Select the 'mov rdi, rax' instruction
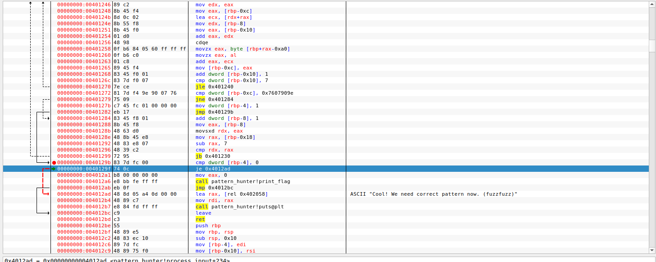 [215, 200]
